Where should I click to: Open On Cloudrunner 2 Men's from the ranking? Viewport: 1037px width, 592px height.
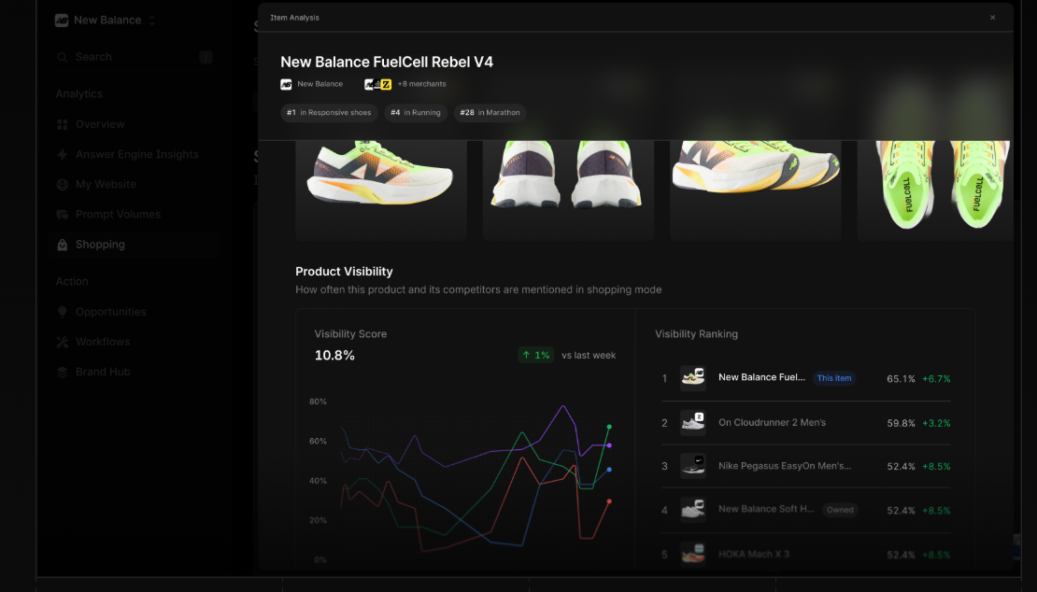(772, 422)
